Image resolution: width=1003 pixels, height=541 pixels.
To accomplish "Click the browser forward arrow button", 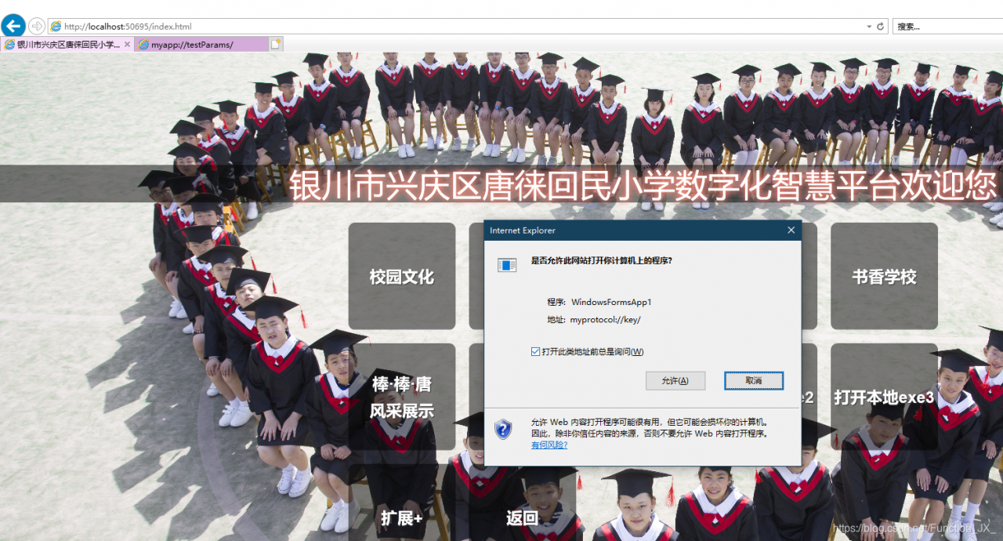I will click(37, 26).
